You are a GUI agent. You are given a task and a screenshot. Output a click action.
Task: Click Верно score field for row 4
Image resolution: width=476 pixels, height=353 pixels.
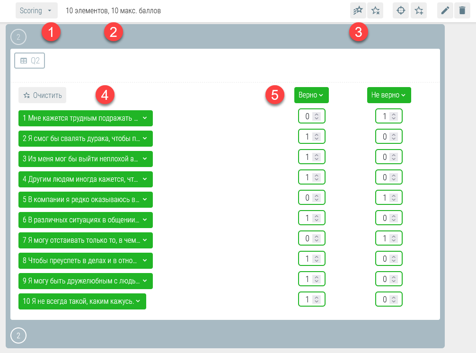click(312, 177)
